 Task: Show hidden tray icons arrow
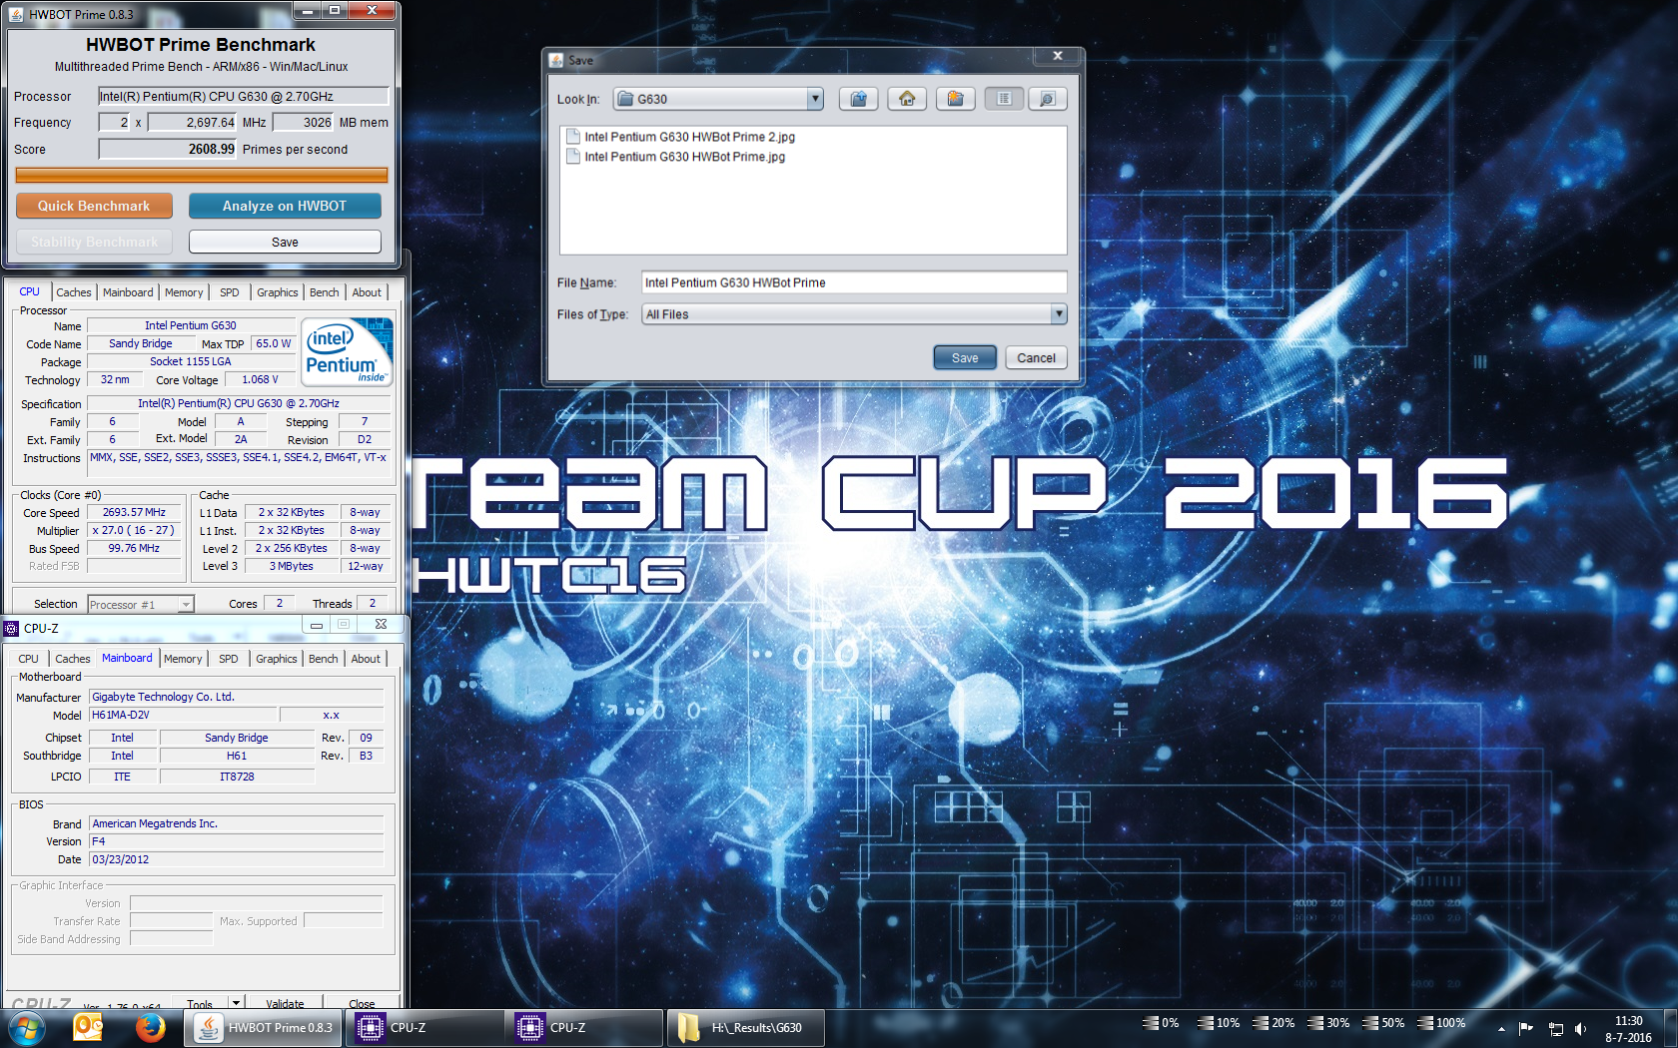pyautogui.click(x=1500, y=1028)
